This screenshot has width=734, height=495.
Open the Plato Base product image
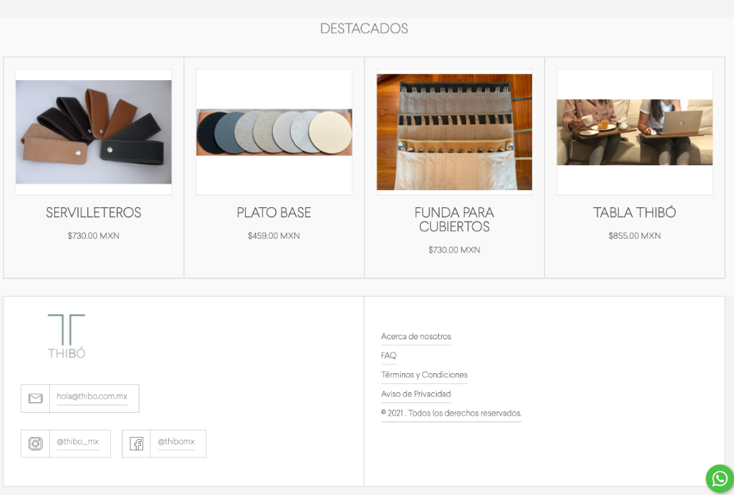click(x=274, y=132)
